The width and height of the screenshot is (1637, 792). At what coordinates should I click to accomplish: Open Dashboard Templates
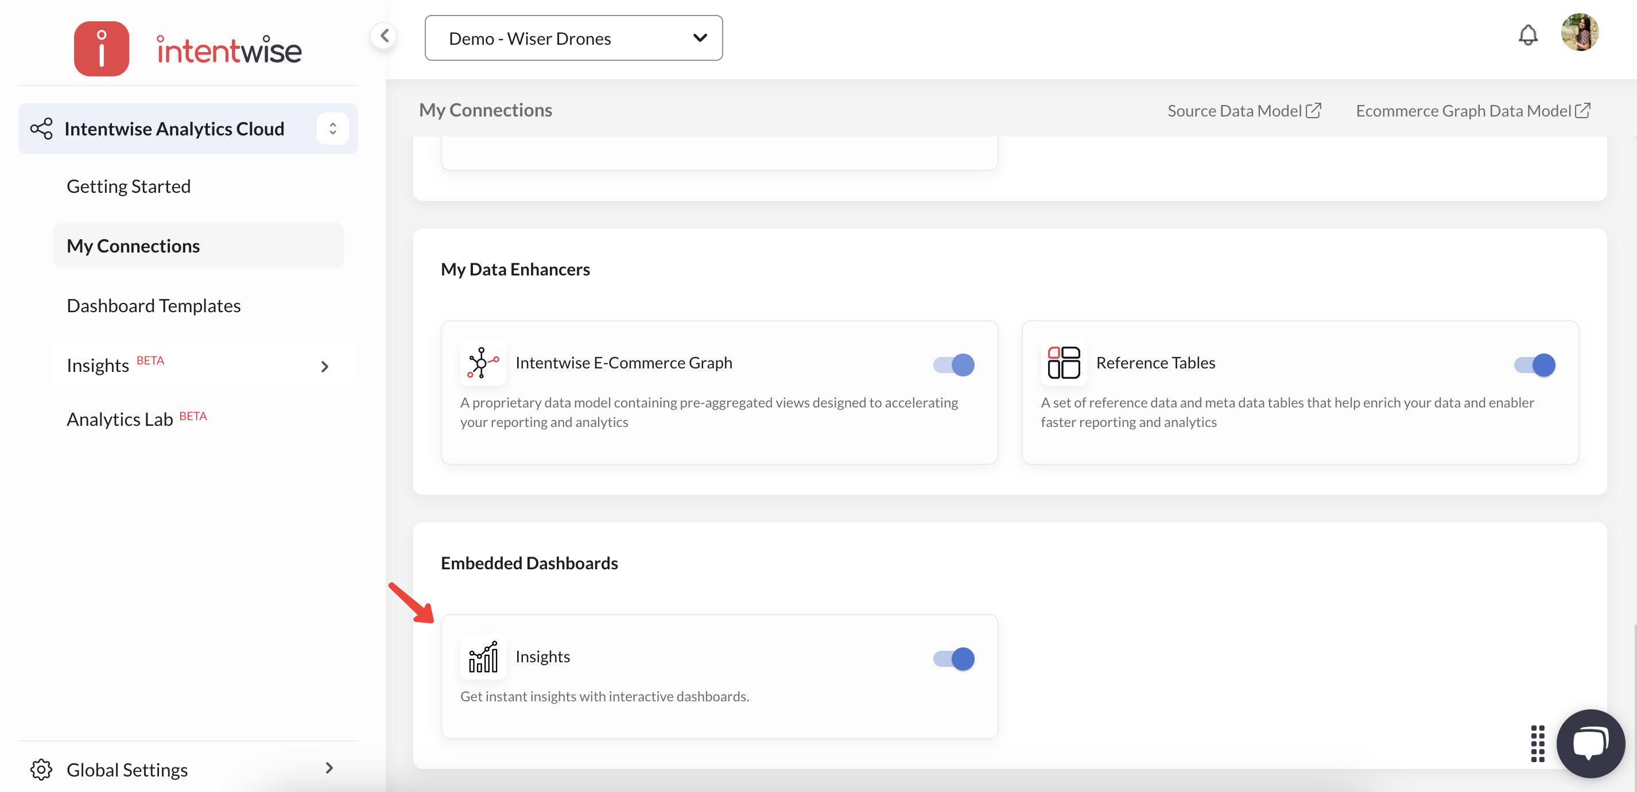click(154, 305)
